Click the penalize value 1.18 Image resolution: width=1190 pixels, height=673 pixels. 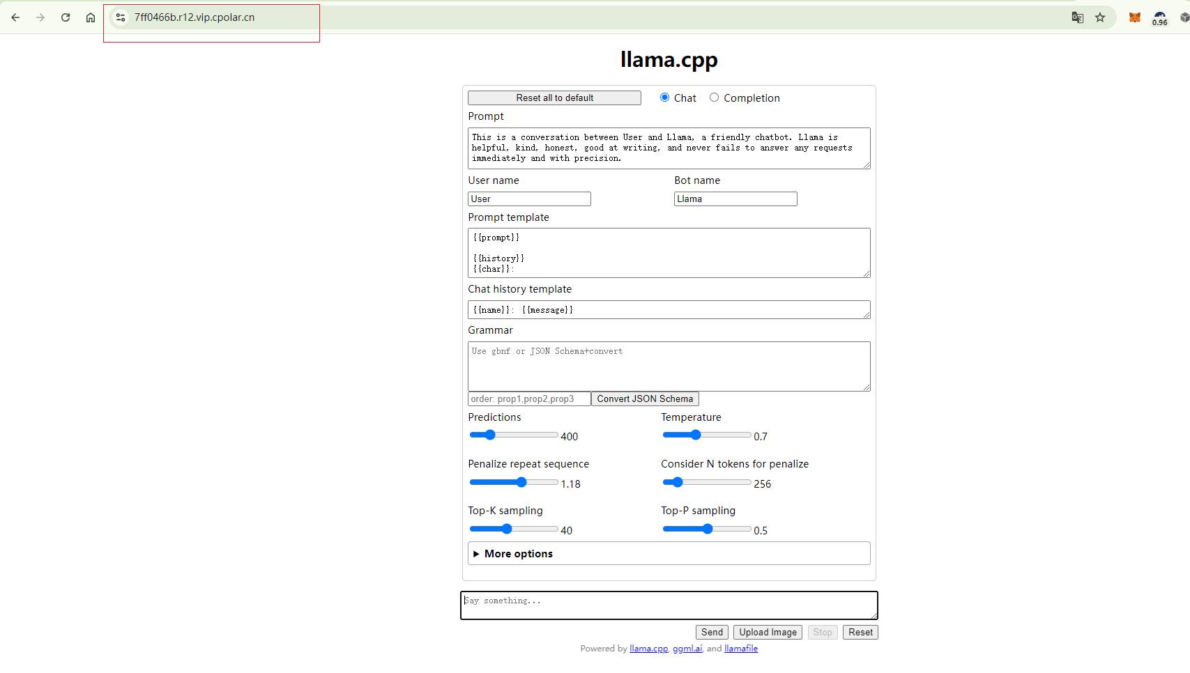coord(570,484)
